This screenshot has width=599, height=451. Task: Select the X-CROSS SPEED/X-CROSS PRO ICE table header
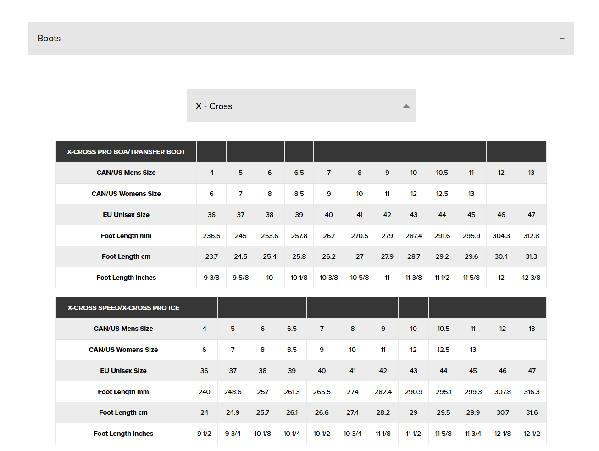(123, 308)
